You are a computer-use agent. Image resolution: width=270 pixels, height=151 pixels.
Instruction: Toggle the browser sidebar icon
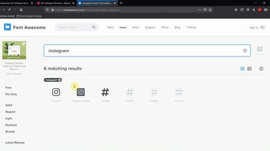(242, 10)
